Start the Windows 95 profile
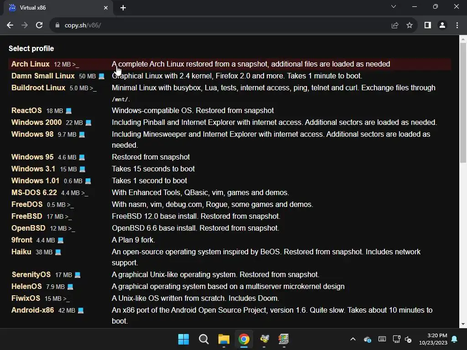467x350 pixels. pos(32,157)
